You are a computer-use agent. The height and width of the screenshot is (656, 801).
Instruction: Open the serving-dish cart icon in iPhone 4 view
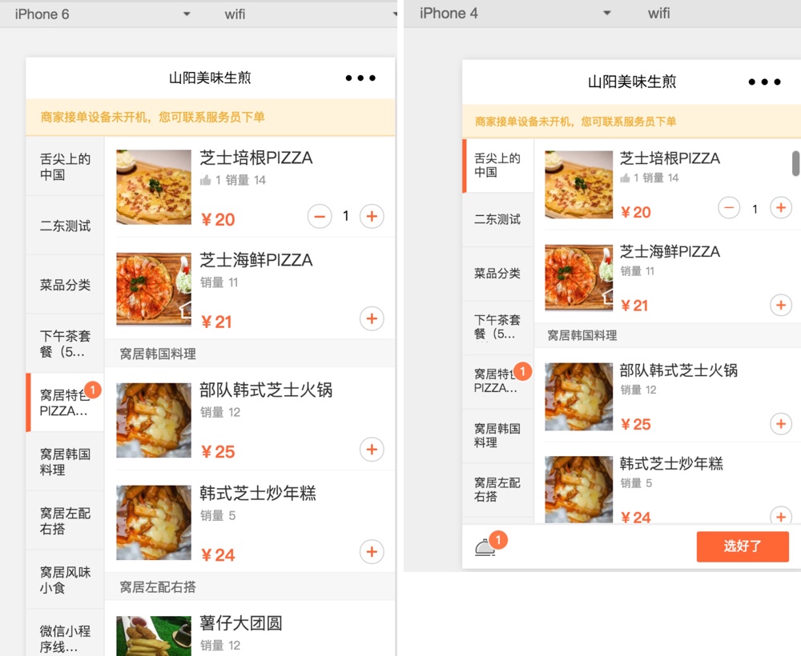click(485, 548)
